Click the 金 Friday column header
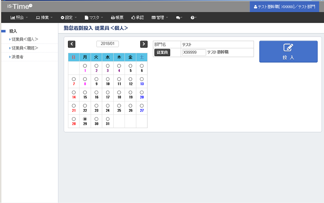 [x=130, y=57]
